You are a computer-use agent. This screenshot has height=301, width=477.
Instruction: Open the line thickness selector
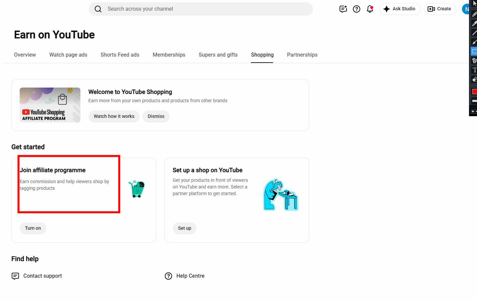(474, 101)
